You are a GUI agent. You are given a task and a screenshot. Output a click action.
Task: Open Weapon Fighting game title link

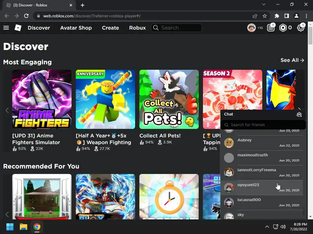click(103, 139)
